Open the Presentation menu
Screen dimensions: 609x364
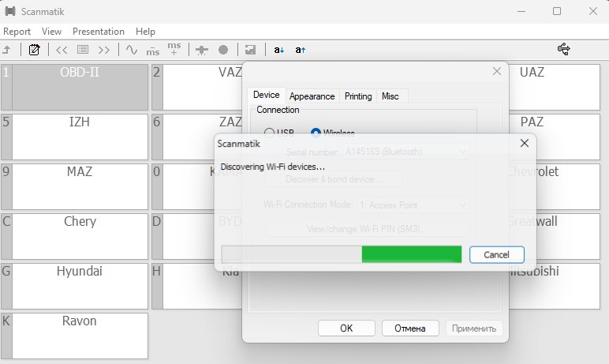coord(98,32)
